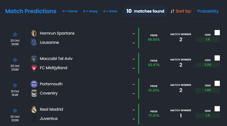The height and width of the screenshot is (126, 227).
Task: Click the Real Madrid club crest
Action: point(34,109)
